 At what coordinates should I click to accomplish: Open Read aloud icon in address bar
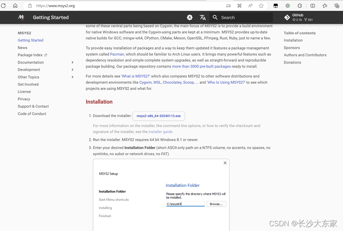point(250,6)
